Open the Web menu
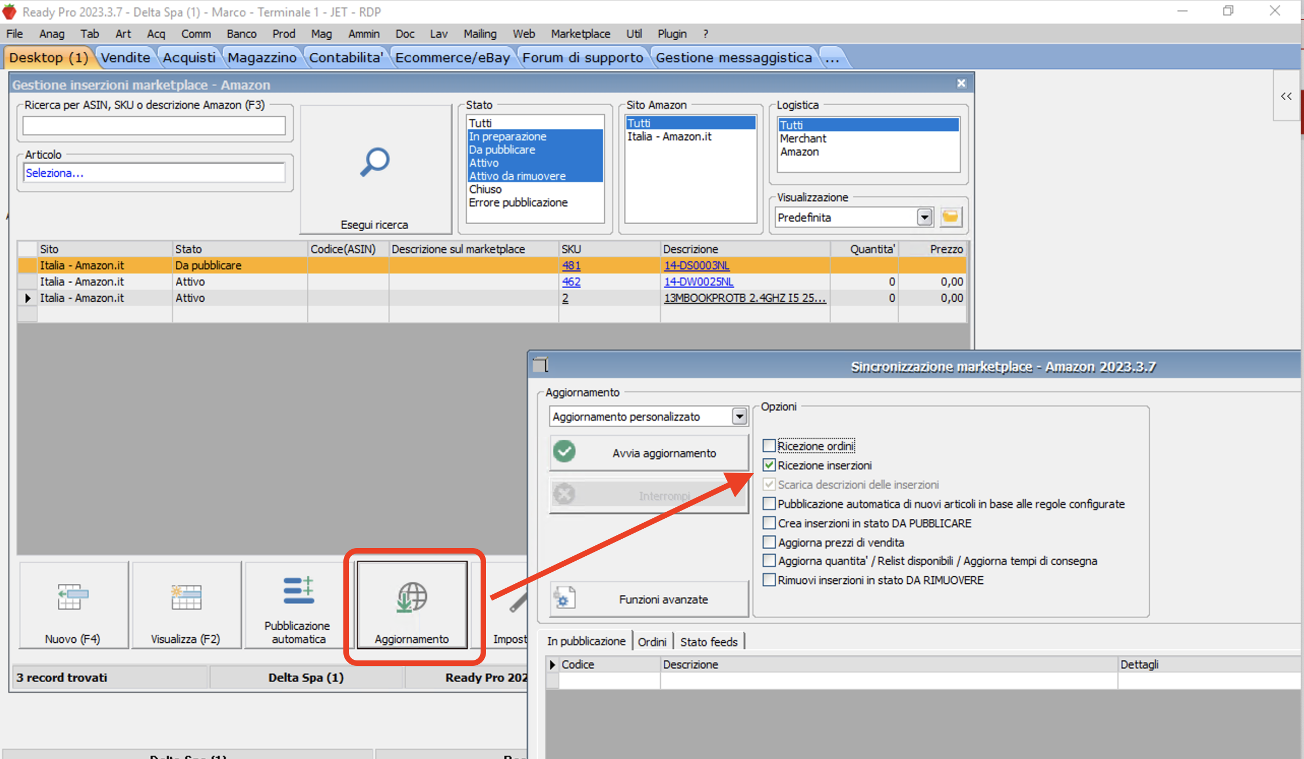 524,34
